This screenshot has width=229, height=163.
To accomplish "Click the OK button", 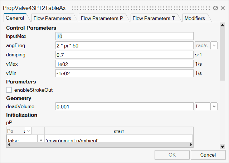I will [x=172, y=155].
